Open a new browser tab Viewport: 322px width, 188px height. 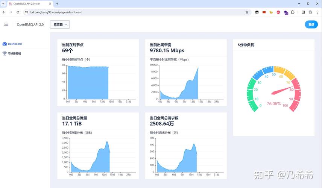57,4
